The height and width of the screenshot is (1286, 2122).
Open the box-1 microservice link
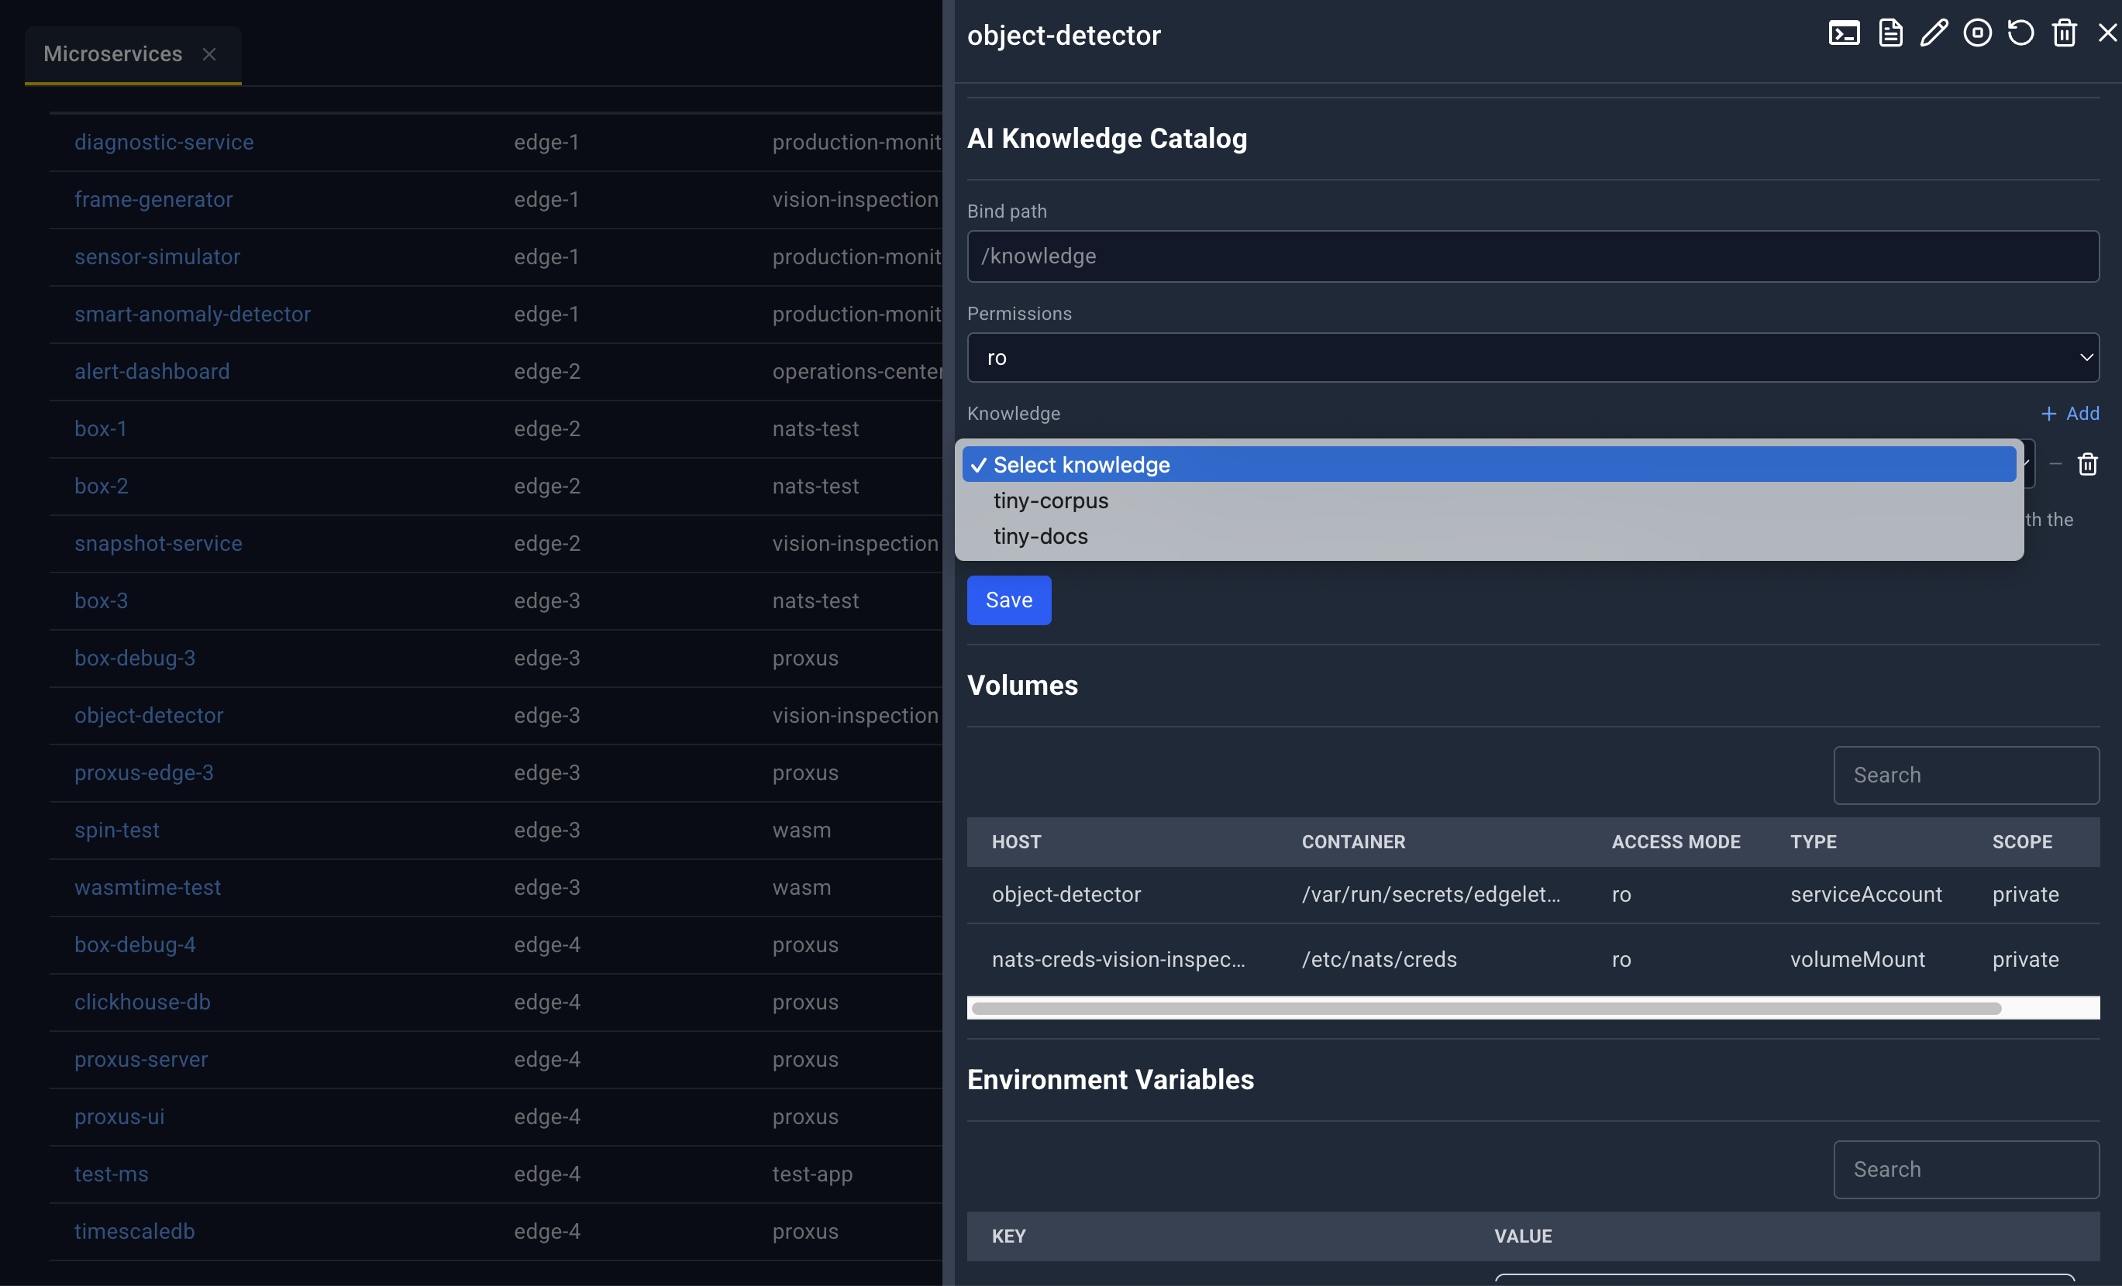pyautogui.click(x=101, y=428)
